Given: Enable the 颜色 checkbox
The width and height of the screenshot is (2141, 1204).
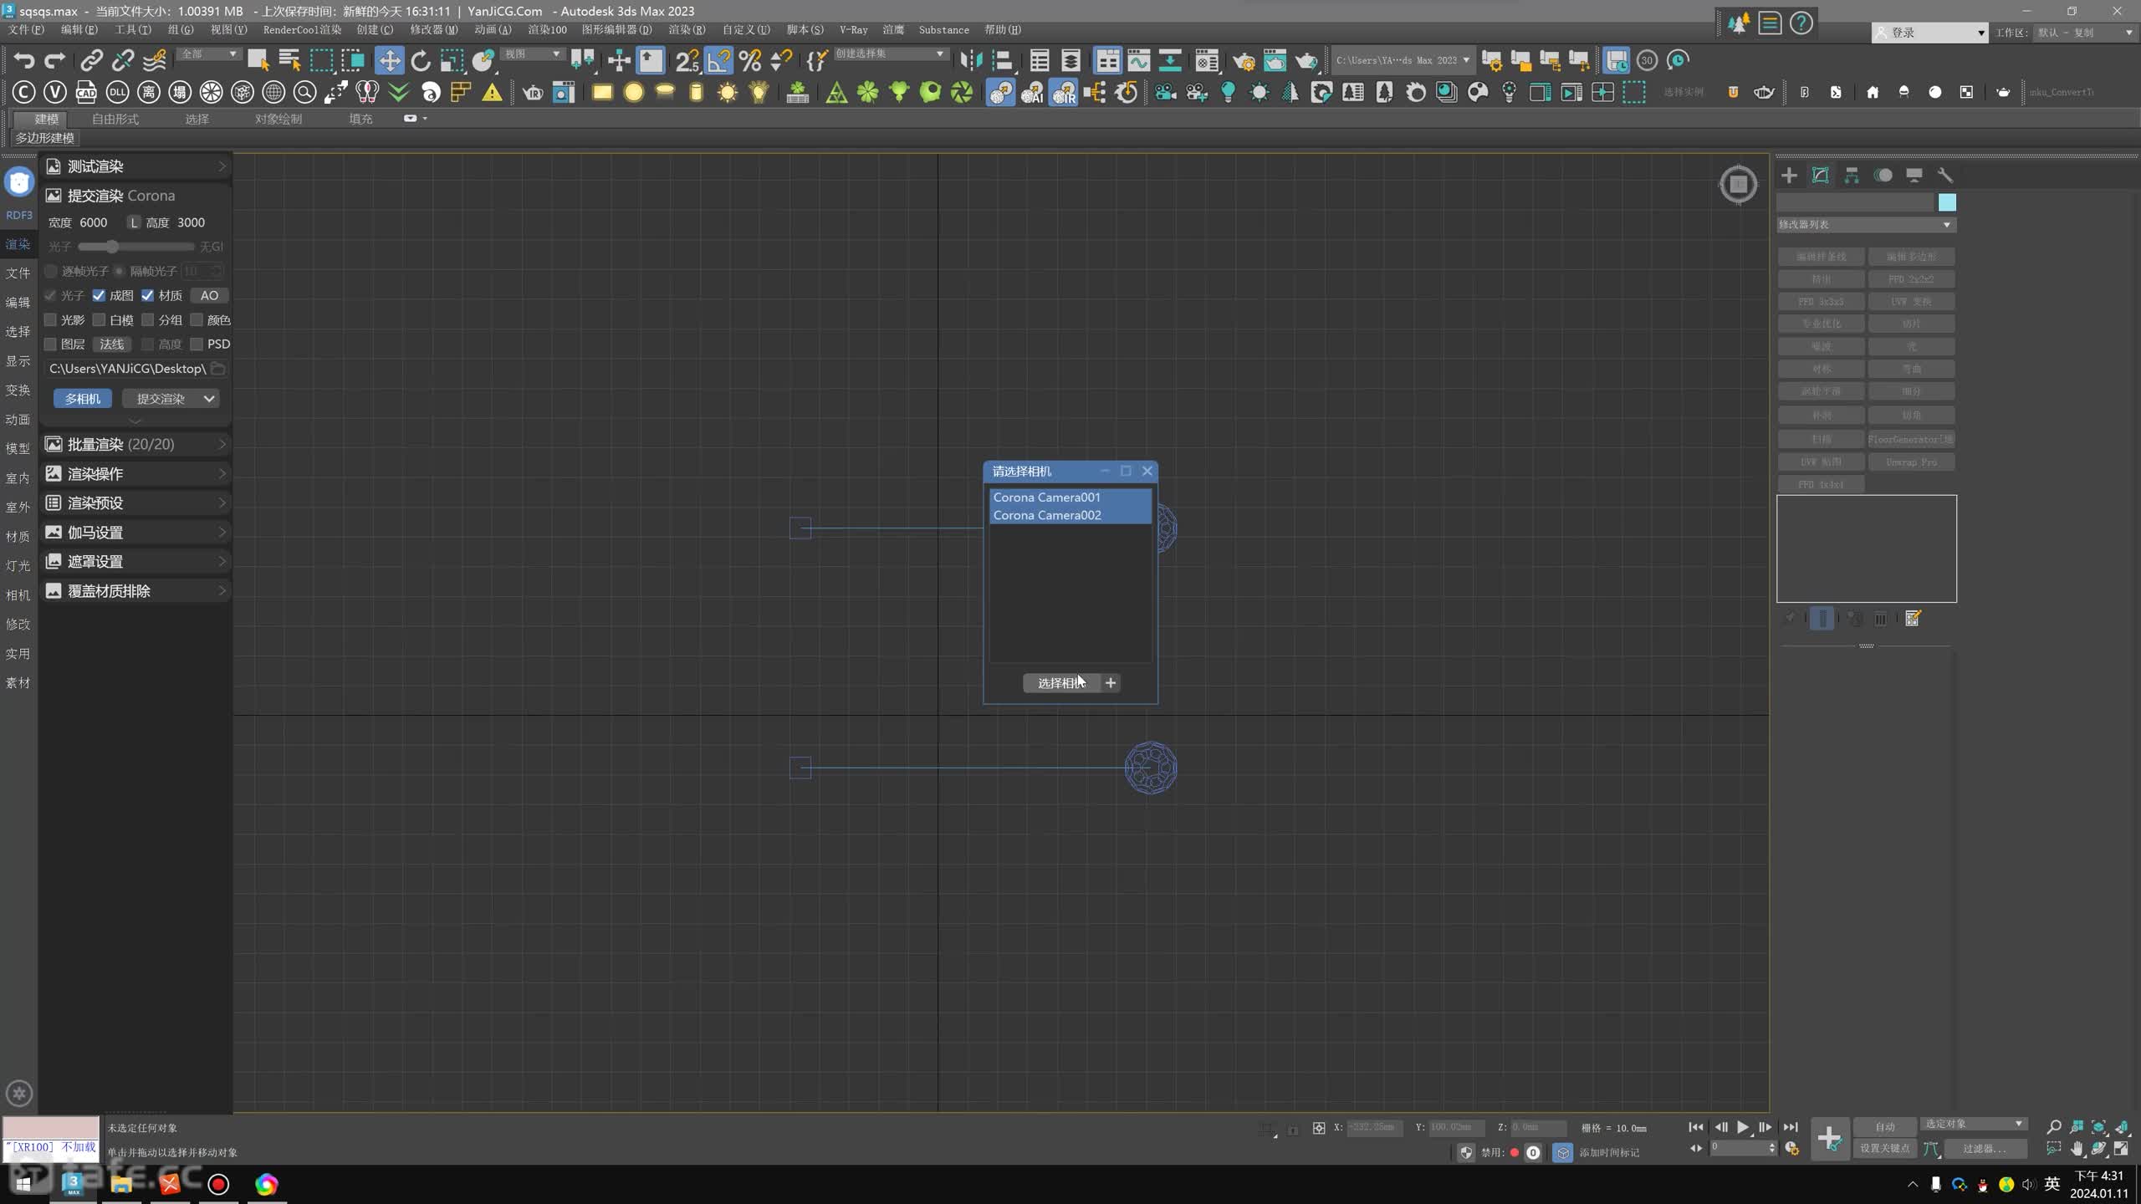Looking at the screenshot, I should [197, 319].
